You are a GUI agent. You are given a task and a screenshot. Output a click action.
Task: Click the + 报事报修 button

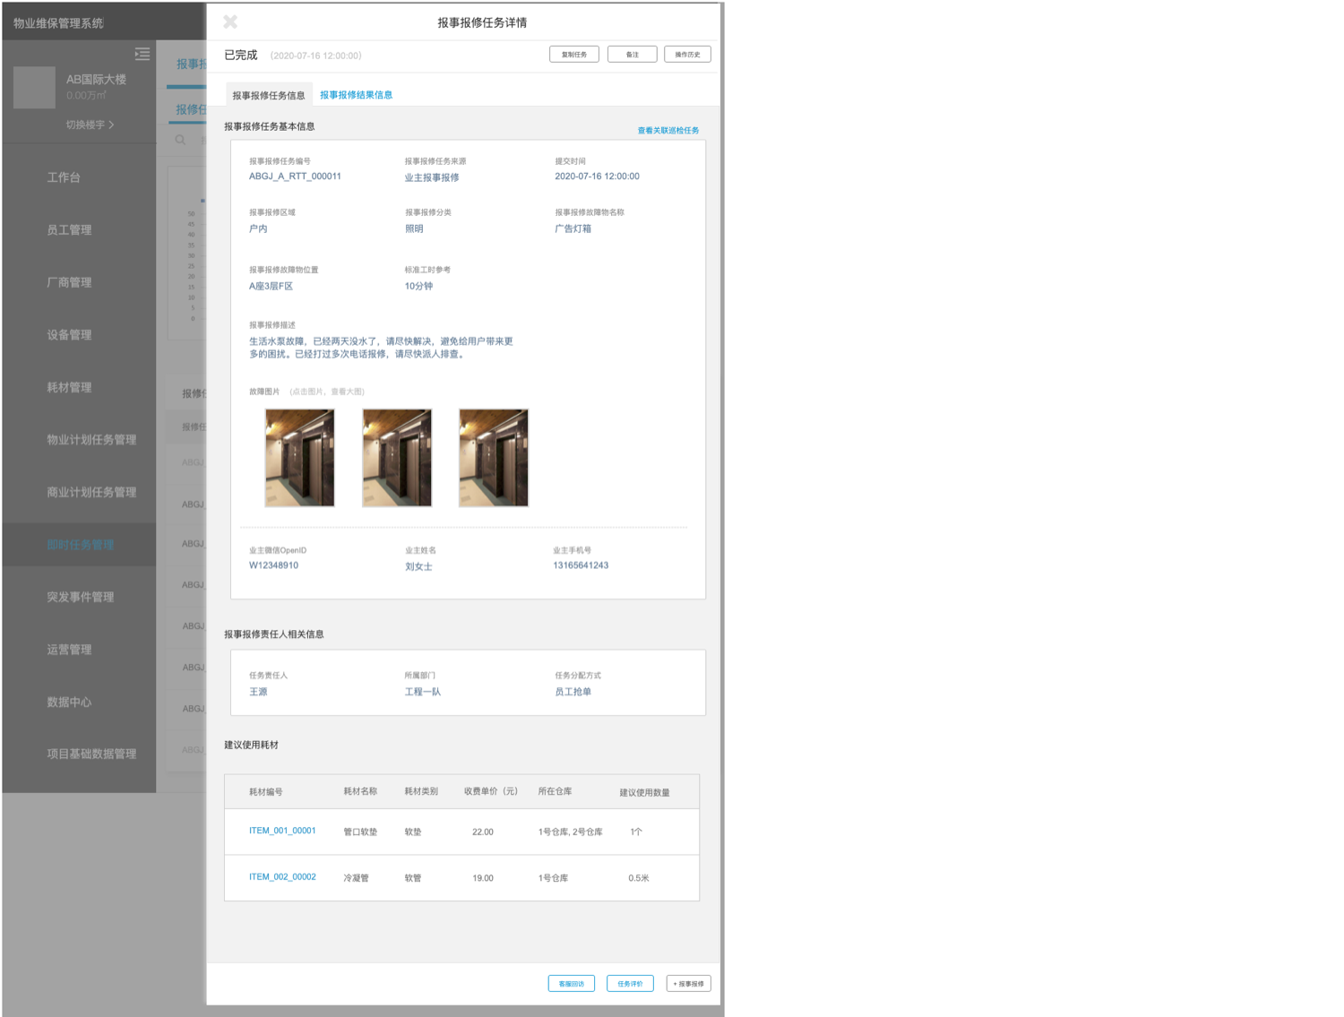pos(689,984)
